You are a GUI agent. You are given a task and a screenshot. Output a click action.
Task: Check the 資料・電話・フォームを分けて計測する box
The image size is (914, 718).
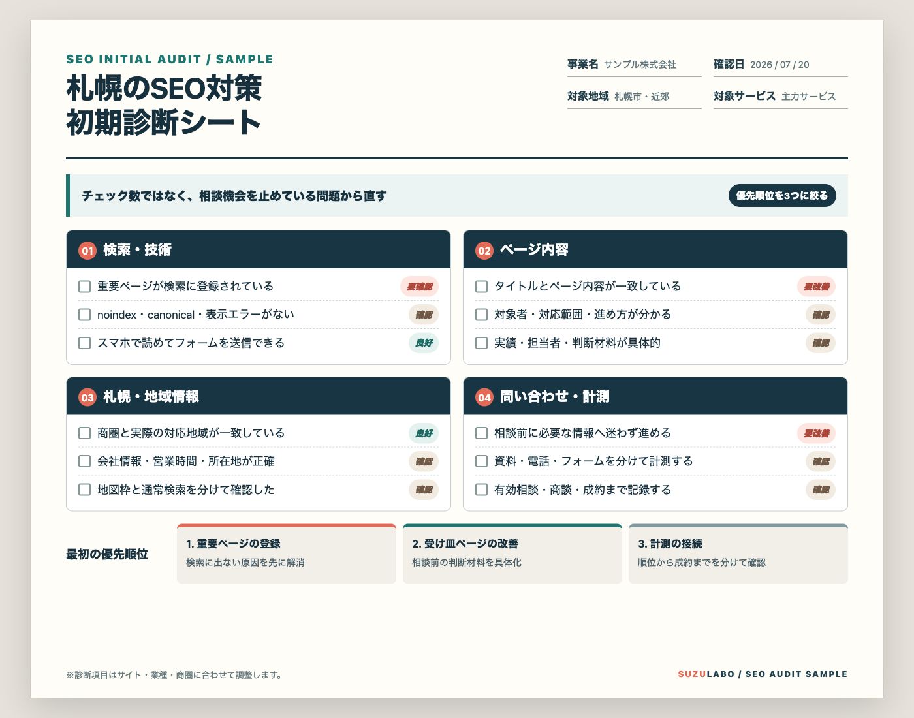481,461
